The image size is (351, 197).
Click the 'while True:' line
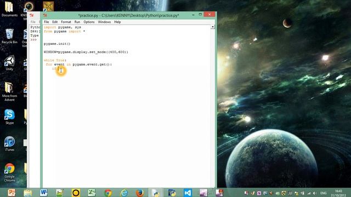pos(55,60)
